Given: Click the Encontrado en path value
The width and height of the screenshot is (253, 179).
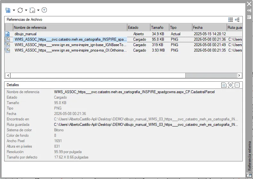Looking at the screenshot, I should [146, 119].
